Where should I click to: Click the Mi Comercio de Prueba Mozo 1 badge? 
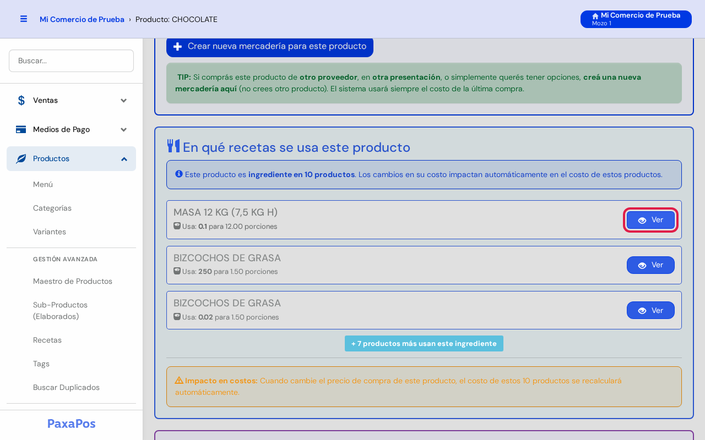[636, 19]
